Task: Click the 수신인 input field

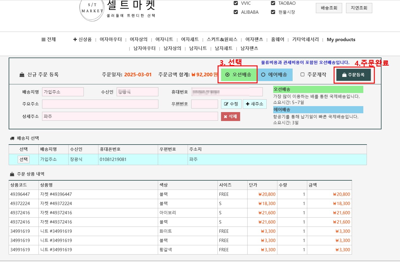Action: pos(138,92)
